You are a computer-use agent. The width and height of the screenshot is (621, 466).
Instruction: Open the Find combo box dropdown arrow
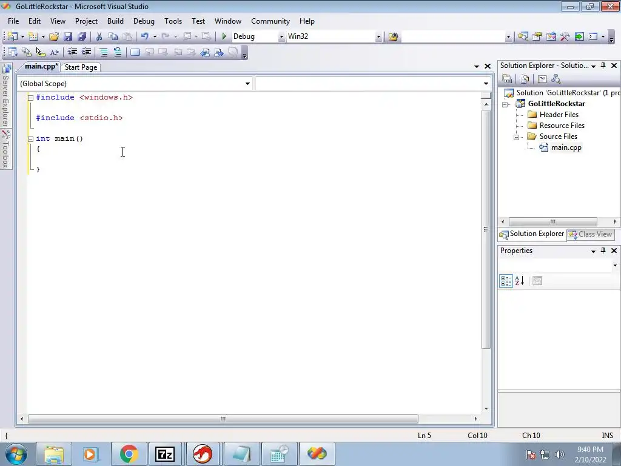(x=508, y=37)
